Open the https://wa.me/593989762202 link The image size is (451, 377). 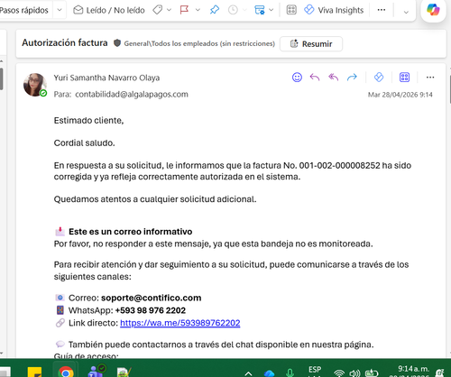click(x=180, y=323)
